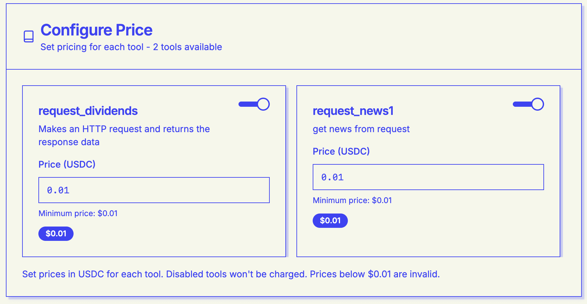The image size is (587, 304).
Task: Select the price input for request_dividends
Action: pos(154,190)
